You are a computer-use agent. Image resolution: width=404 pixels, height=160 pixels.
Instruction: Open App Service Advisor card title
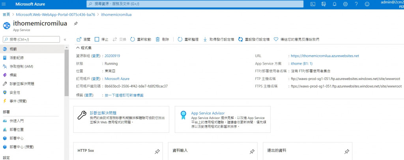[x=208, y=113]
